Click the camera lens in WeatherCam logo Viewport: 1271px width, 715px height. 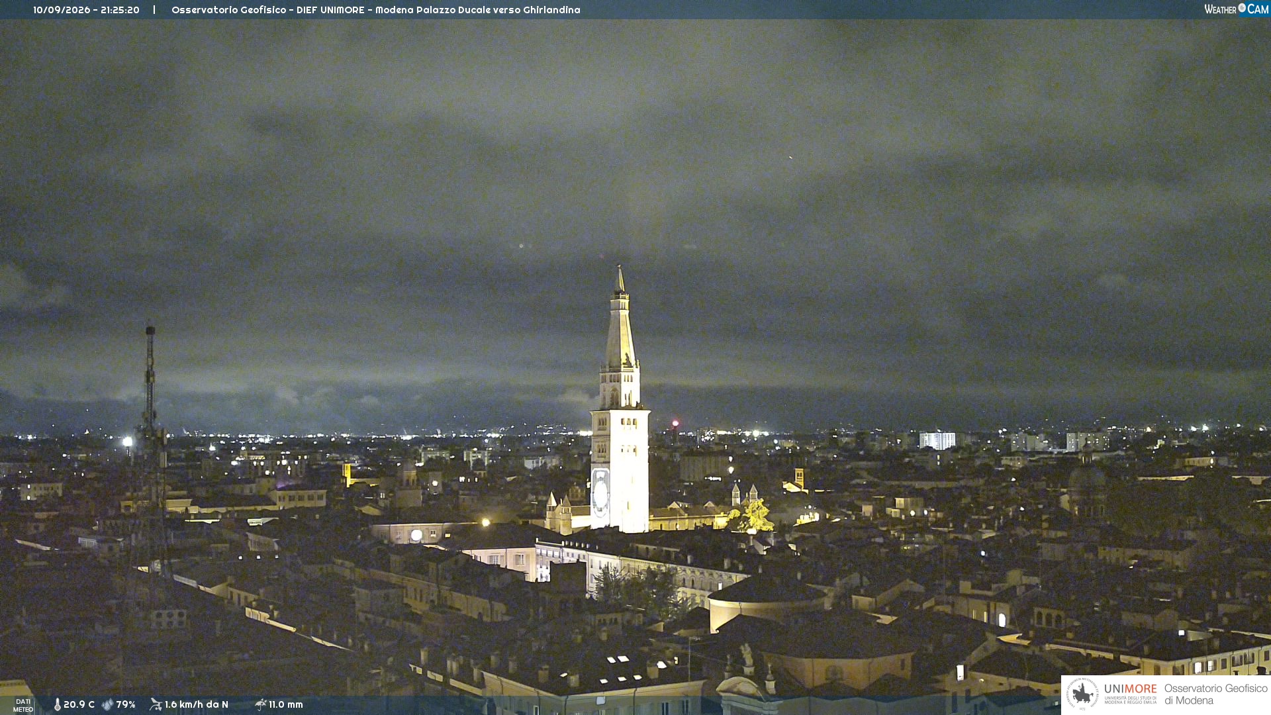pyautogui.click(x=1242, y=8)
